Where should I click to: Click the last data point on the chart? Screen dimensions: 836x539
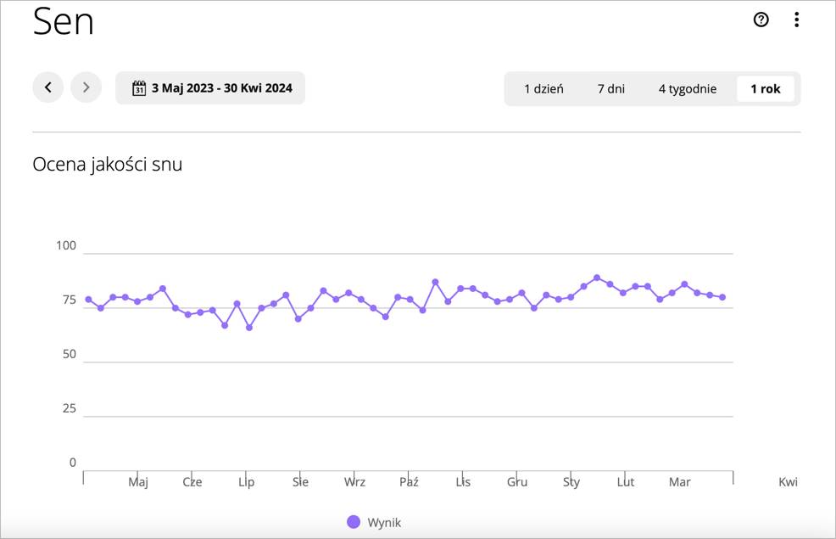722,297
